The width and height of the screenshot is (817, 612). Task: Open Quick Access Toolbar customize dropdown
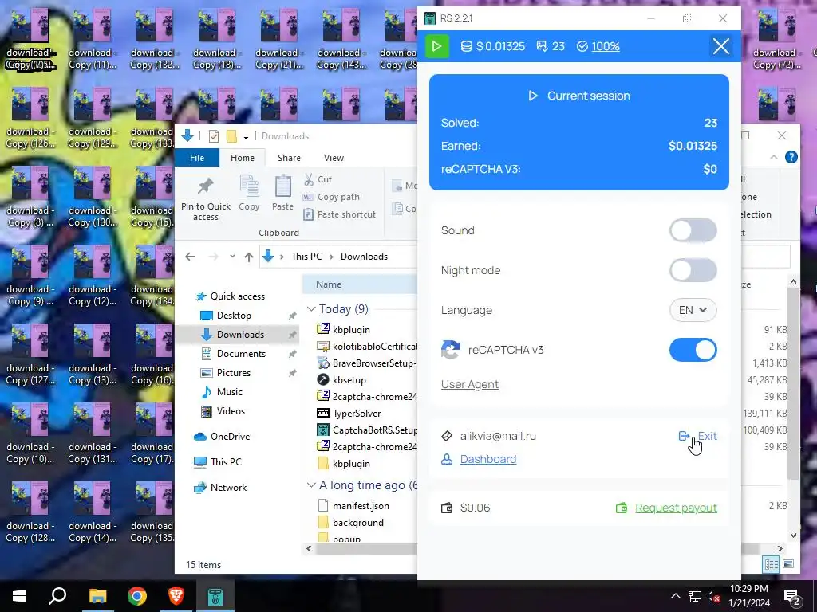tap(246, 136)
